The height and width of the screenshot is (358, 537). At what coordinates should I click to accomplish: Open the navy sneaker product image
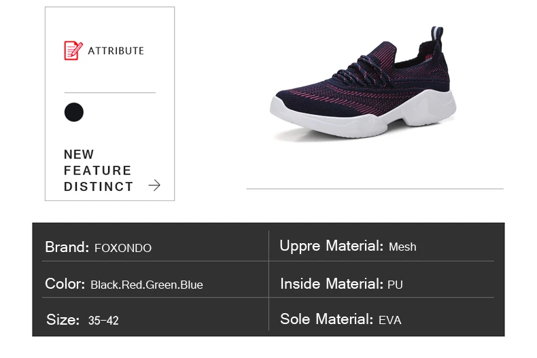coord(364,82)
